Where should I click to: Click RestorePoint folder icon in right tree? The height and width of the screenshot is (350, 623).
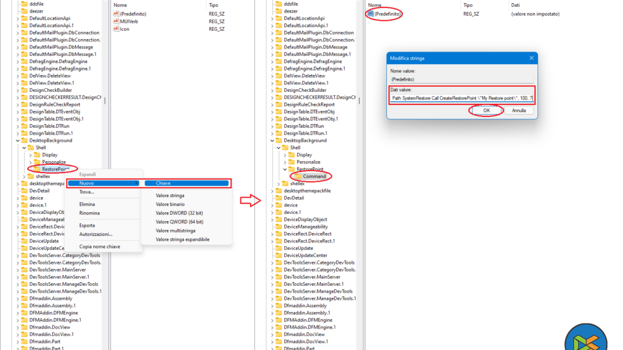tap(291, 169)
